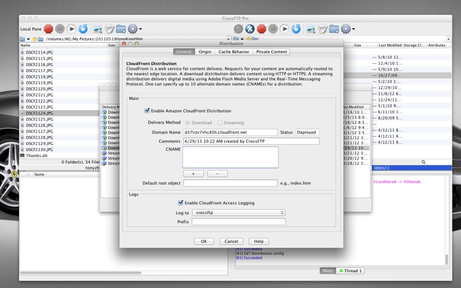Select the Main log tab

pos(327,271)
